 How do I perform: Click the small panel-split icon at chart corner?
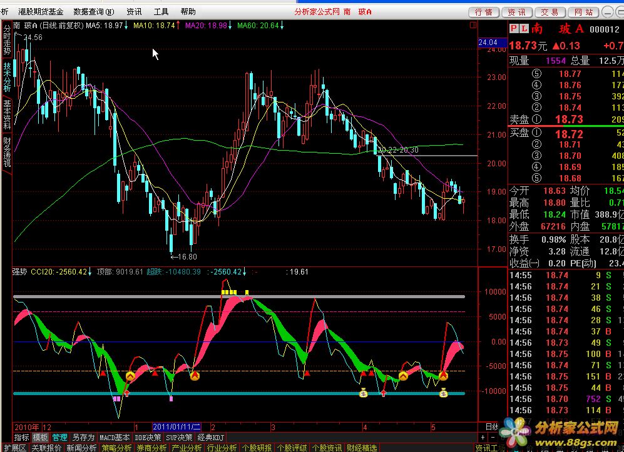click(x=473, y=25)
